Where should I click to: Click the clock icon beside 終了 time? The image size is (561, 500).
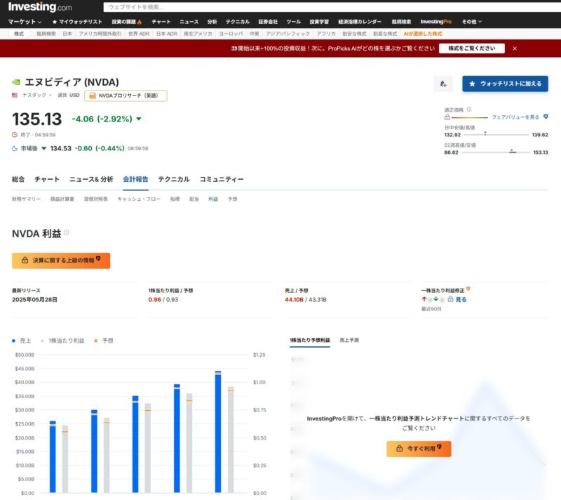point(15,135)
